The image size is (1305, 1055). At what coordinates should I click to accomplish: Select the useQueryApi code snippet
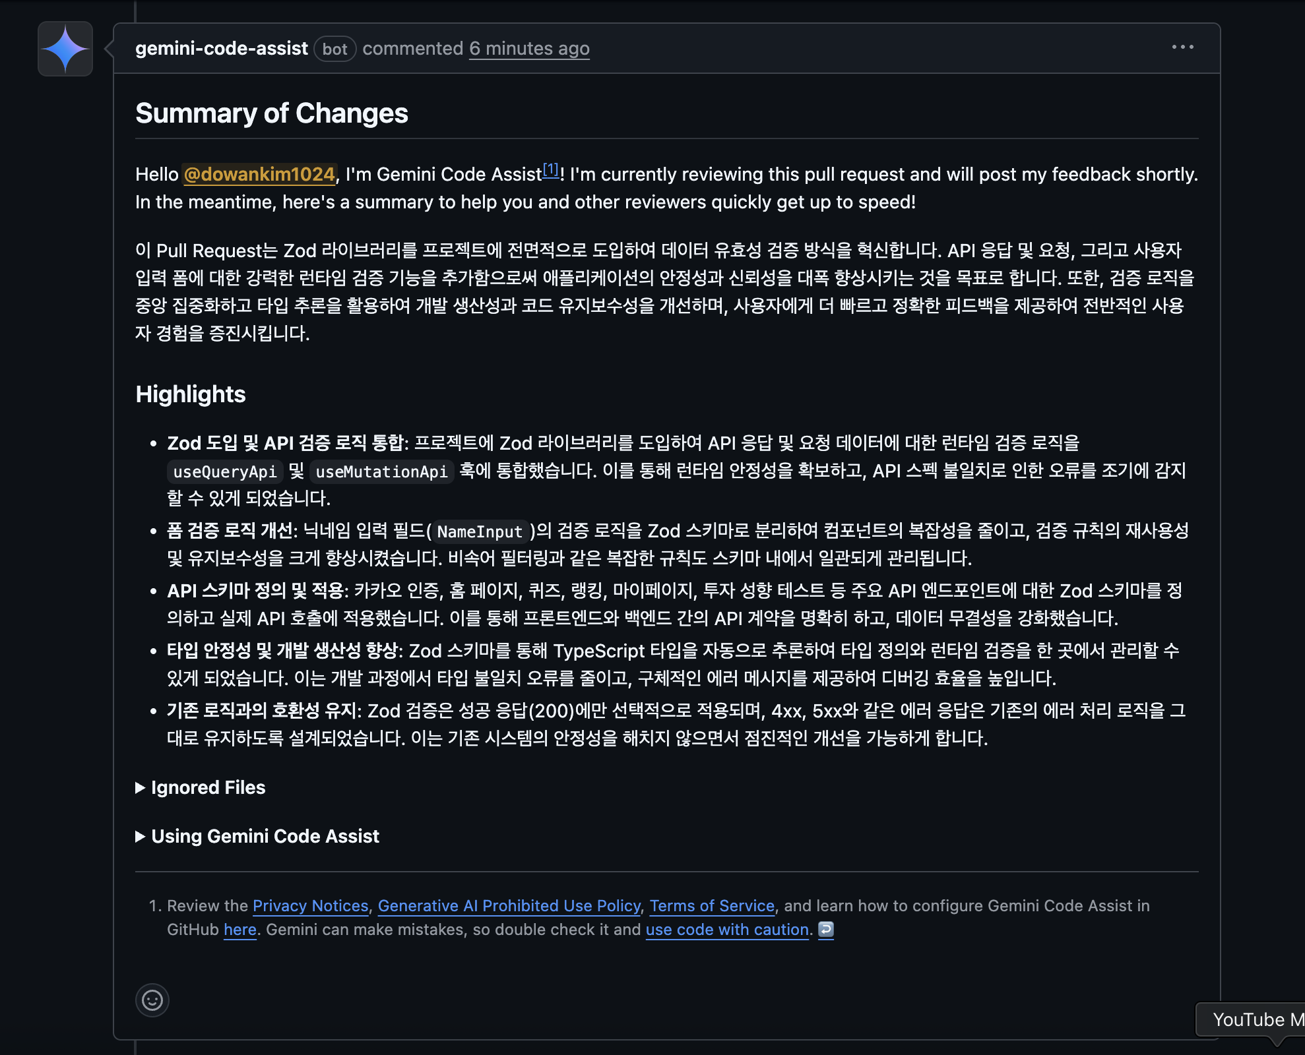click(x=224, y=471)
